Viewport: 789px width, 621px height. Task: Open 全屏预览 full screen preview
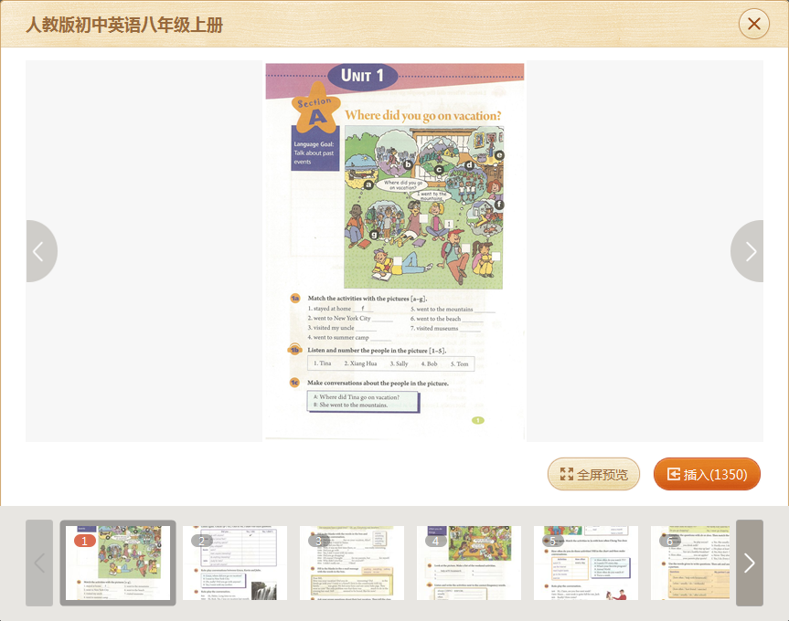pyautogui.click(x=593, y=474)
